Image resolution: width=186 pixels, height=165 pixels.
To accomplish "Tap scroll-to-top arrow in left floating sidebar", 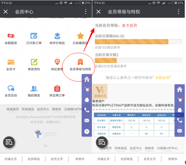I will click(87, 131).
